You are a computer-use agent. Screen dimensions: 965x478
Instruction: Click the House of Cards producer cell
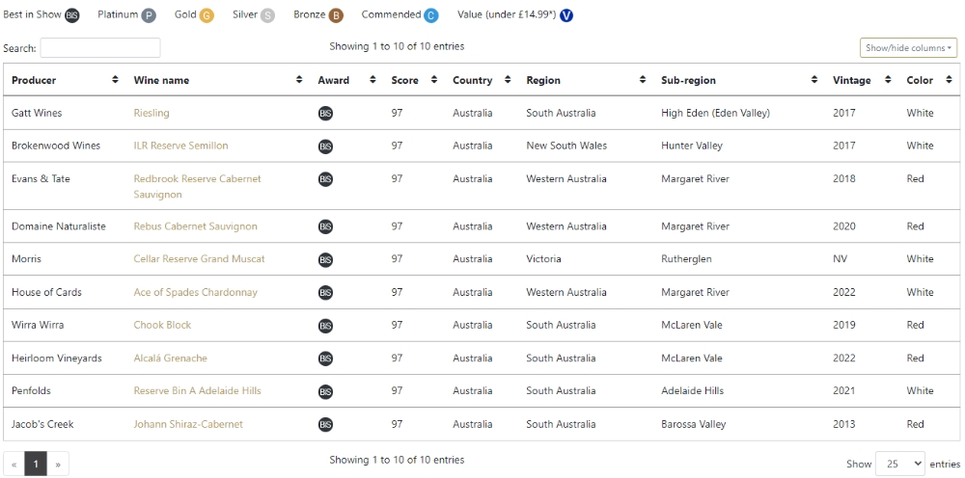click(46, 292)
